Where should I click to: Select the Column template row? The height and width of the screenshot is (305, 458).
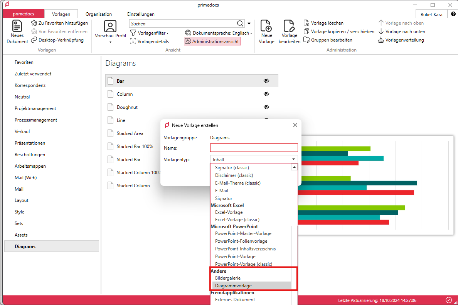pos(192,94)
